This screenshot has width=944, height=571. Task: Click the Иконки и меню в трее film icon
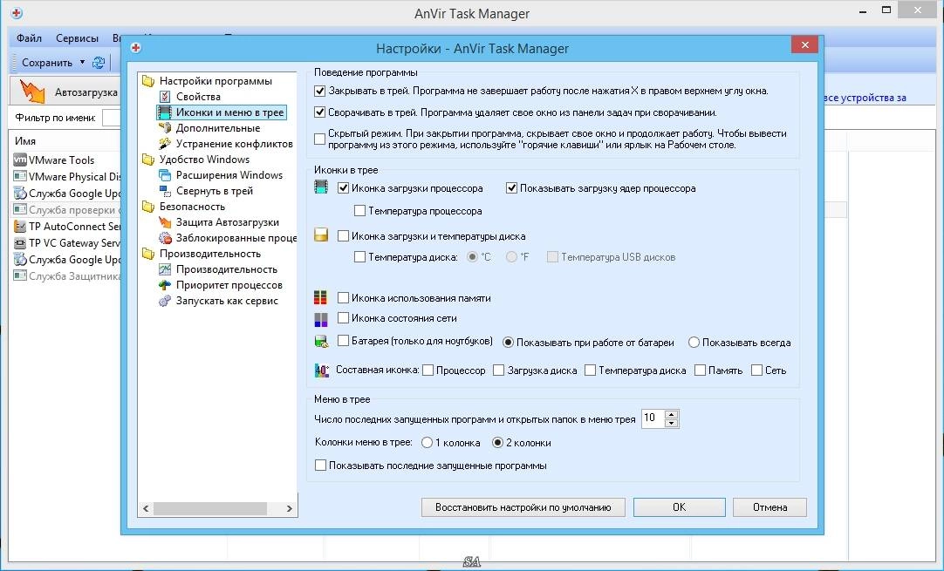(164, 112)
